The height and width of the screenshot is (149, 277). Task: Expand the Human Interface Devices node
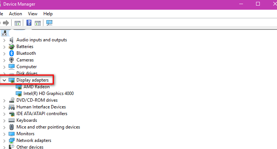(4, 107)
